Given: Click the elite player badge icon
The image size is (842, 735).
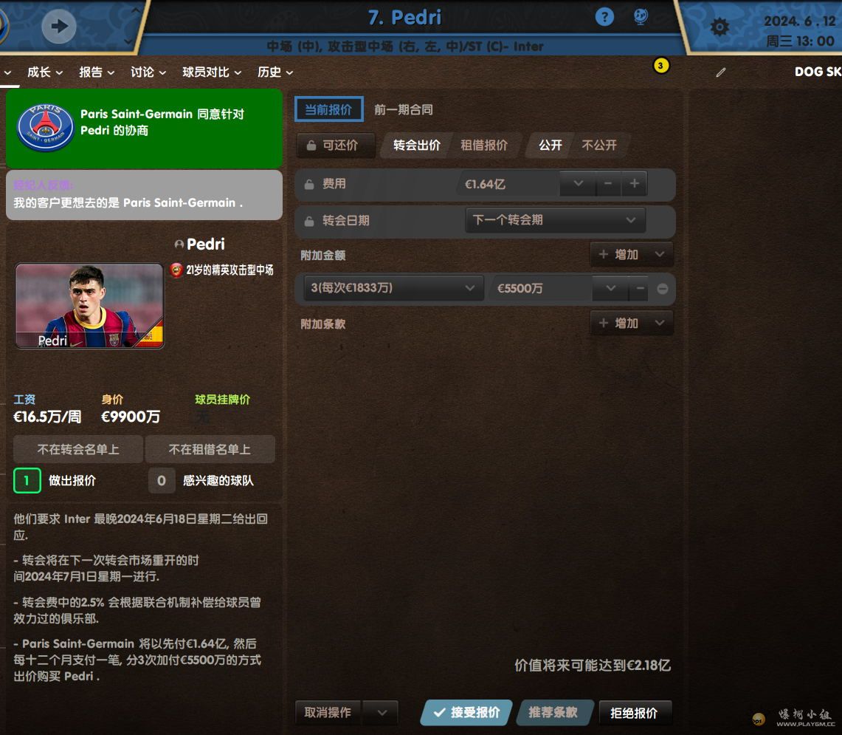Looking at the screenshot, I should tap(176, 270).
